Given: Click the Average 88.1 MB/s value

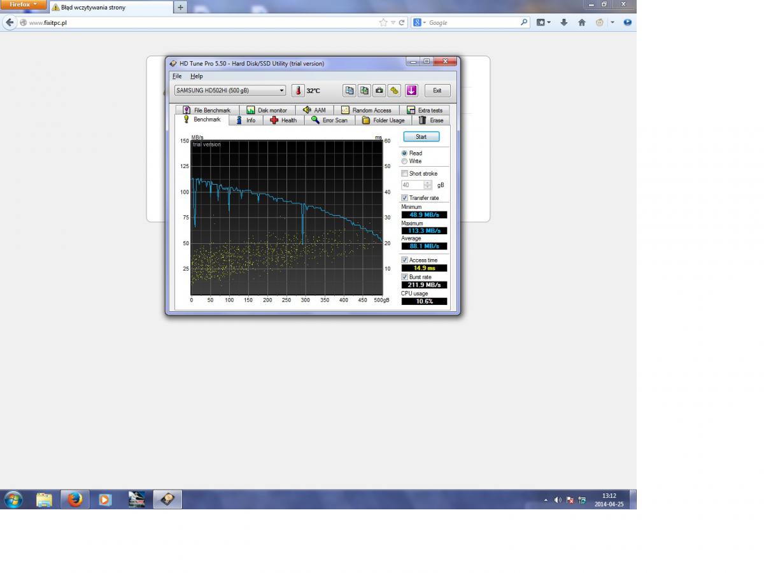Looking at the screenshot, I should [424, 246].
